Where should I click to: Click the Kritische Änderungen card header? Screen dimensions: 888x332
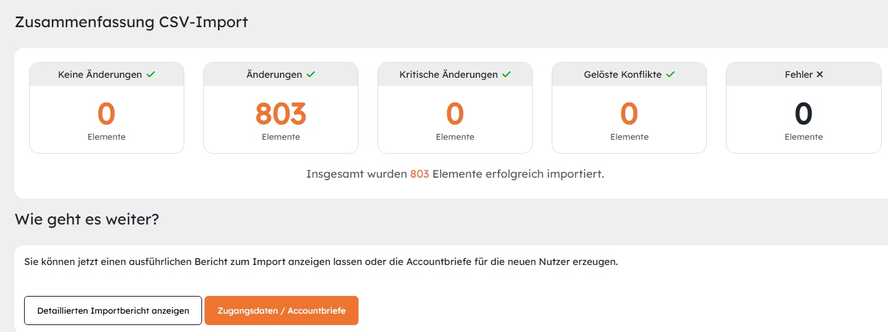coord(455,75)
